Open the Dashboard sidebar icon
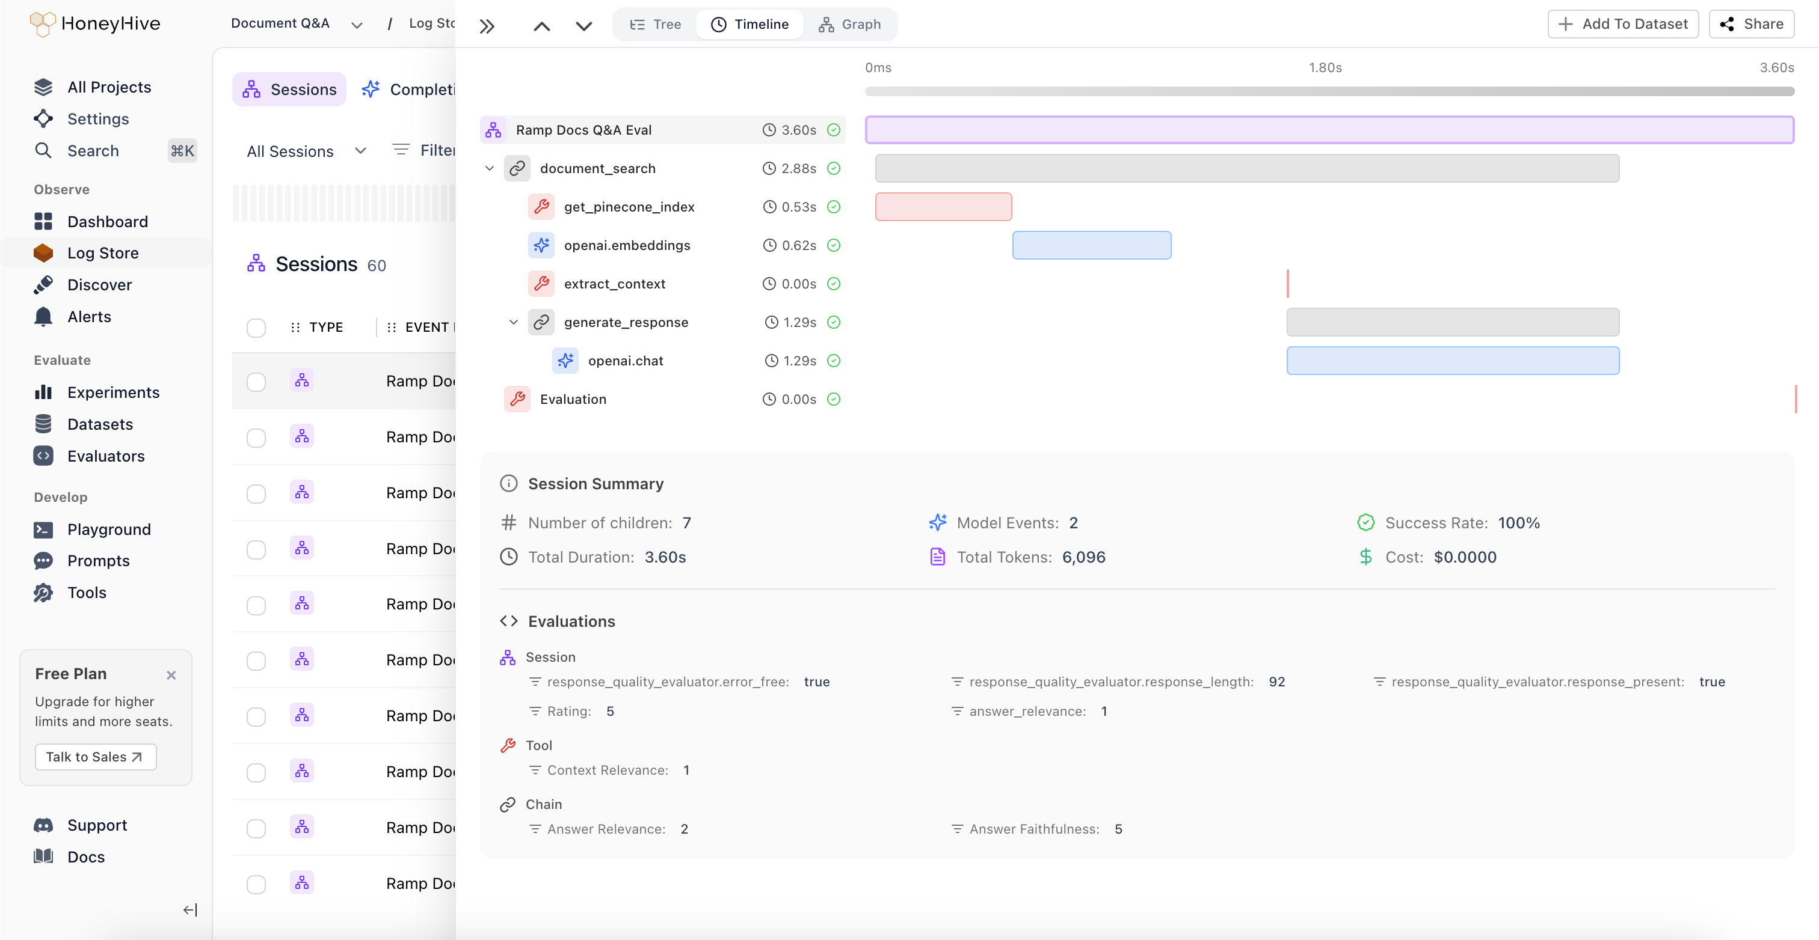 [x=43, y=222]
